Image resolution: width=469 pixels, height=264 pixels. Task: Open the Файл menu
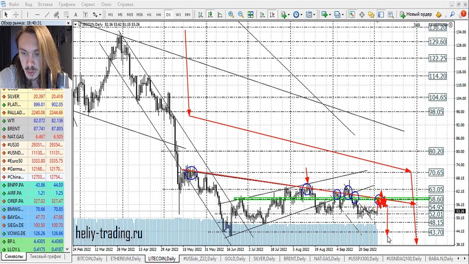[x=14, y=4]
